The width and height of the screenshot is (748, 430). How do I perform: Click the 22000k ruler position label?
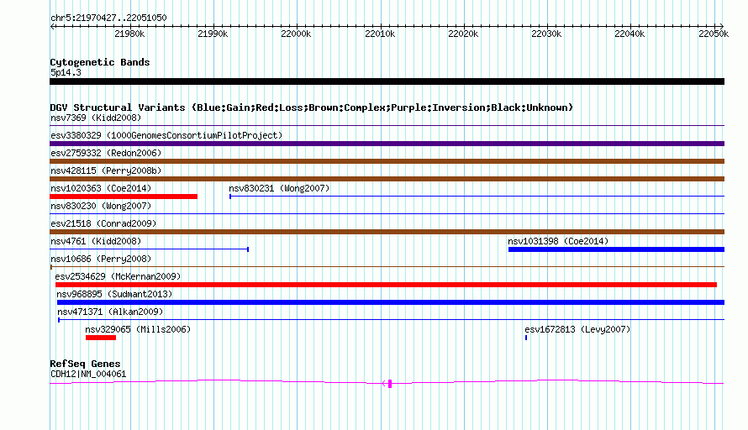point(296,34)
